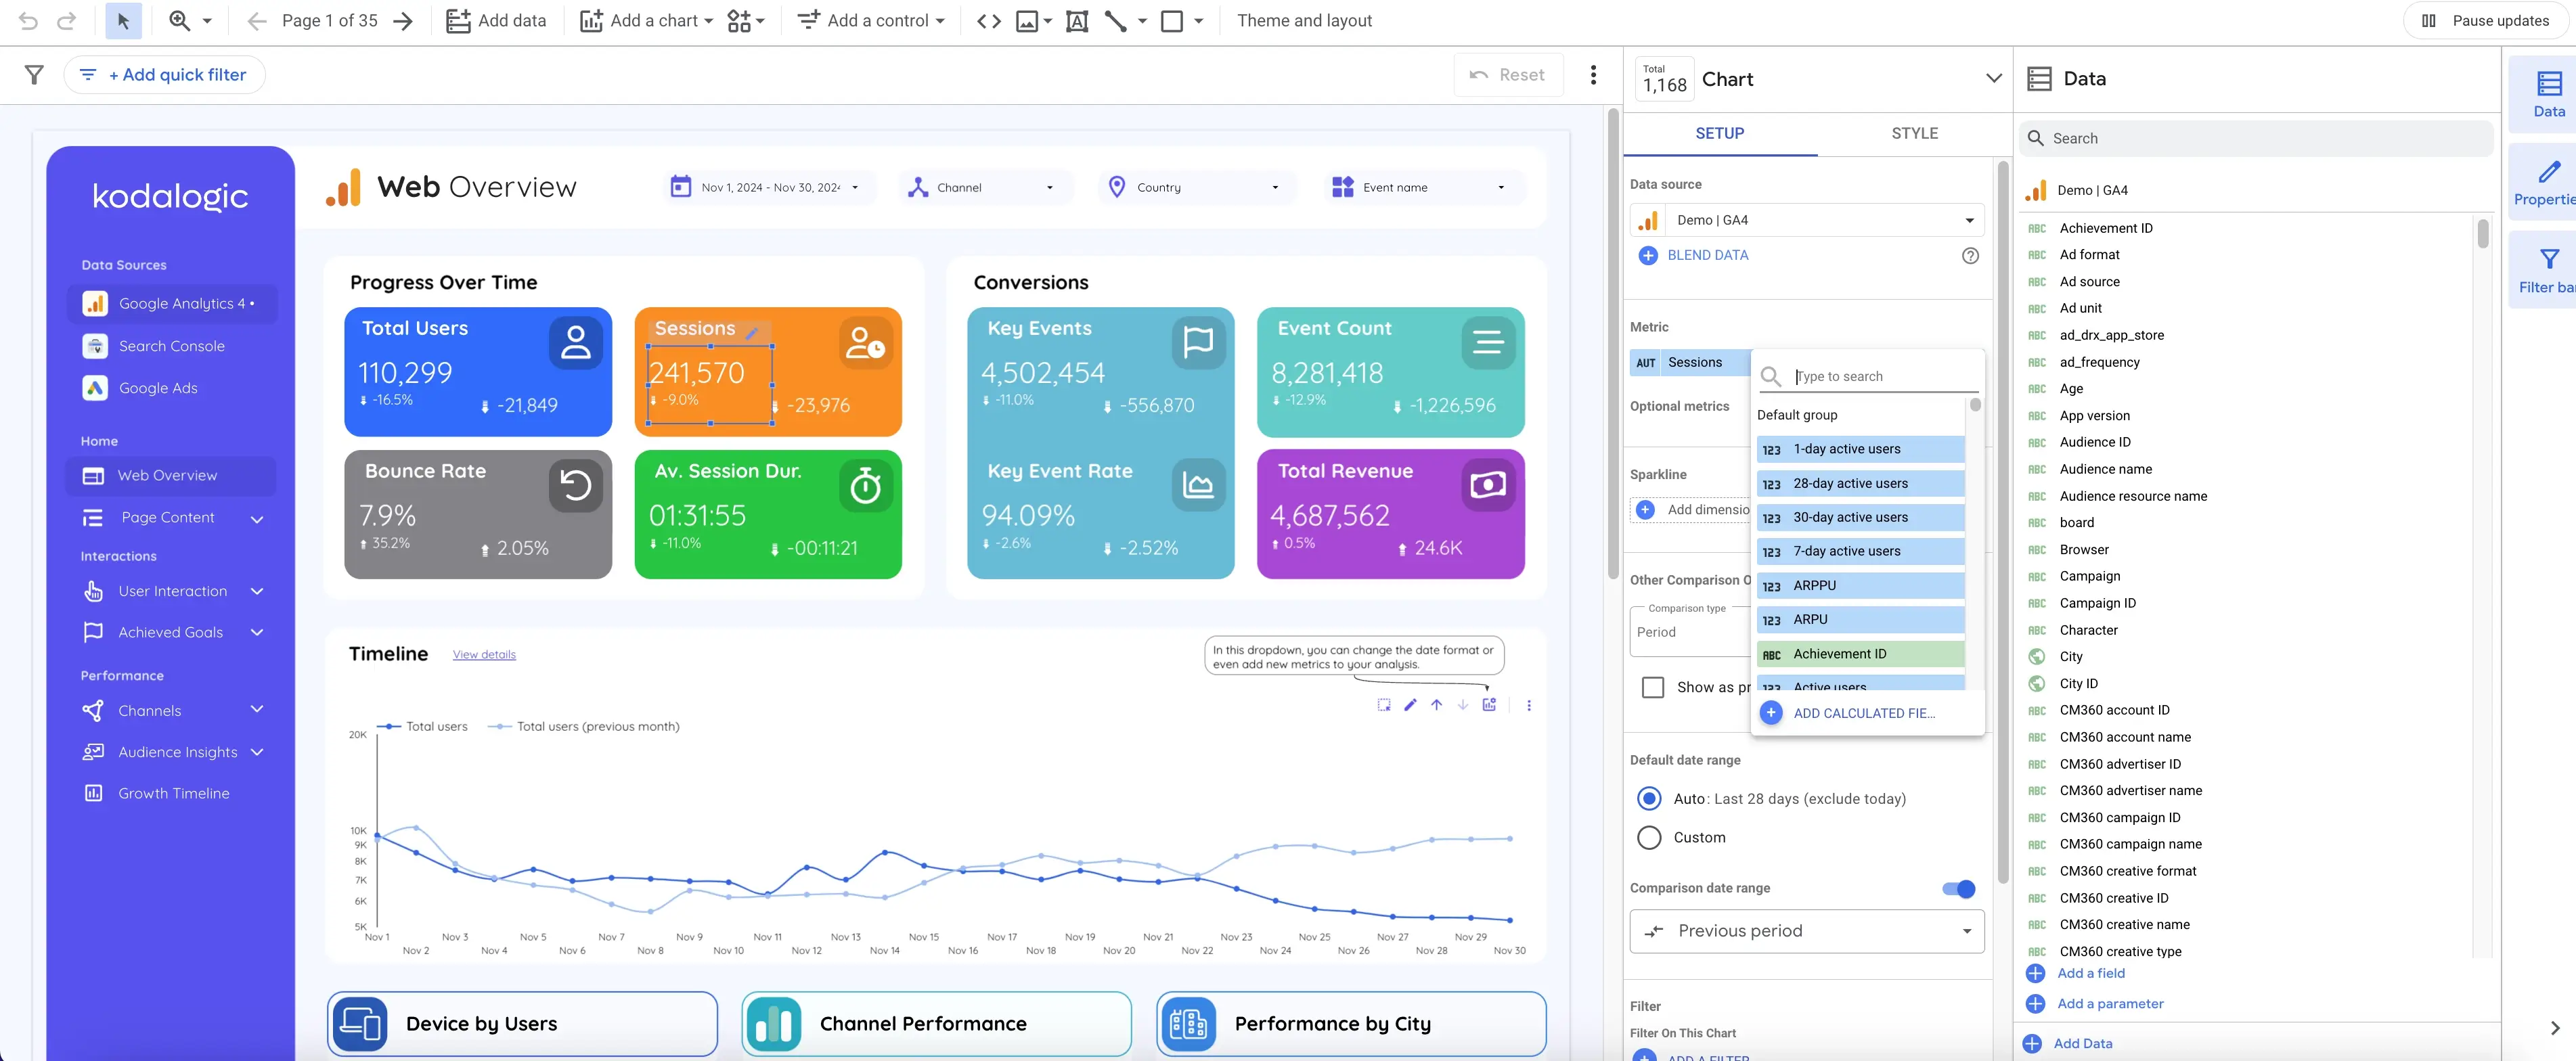The height and width of the screenshot is (1061, 2576).
Task: Switch to the STYLE tab
Action: pos(1914,134)
